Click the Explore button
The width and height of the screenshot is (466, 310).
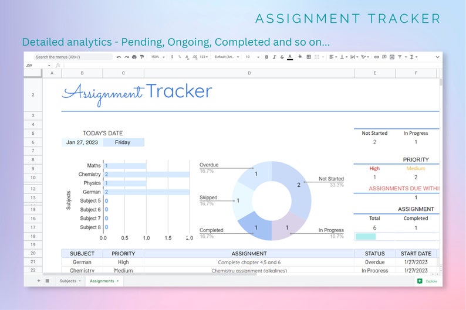coord(428,281)
